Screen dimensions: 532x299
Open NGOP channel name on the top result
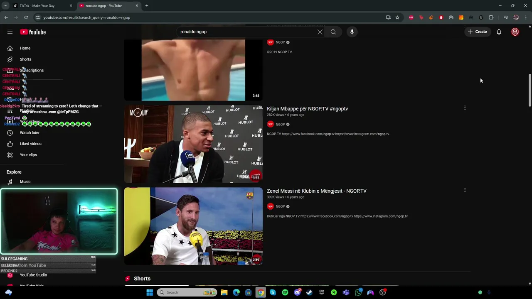[x=281, y=42]
